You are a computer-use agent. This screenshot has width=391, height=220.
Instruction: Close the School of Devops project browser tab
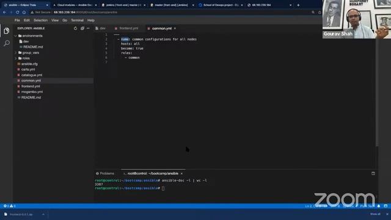242,5
